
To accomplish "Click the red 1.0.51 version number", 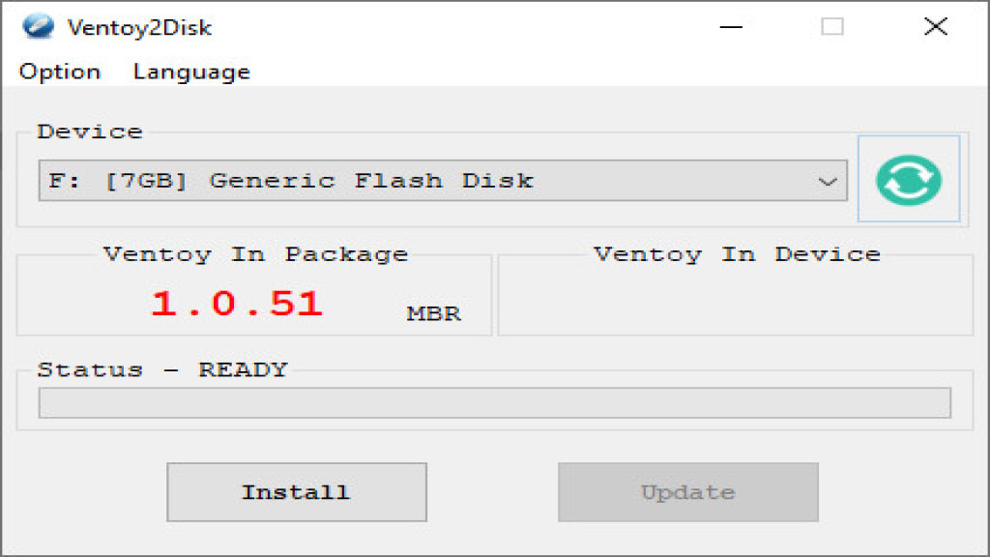I will coord(237,304).
